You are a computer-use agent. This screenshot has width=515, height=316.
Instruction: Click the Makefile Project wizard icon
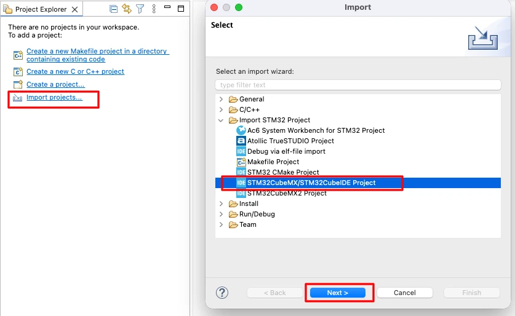point(241,162)
